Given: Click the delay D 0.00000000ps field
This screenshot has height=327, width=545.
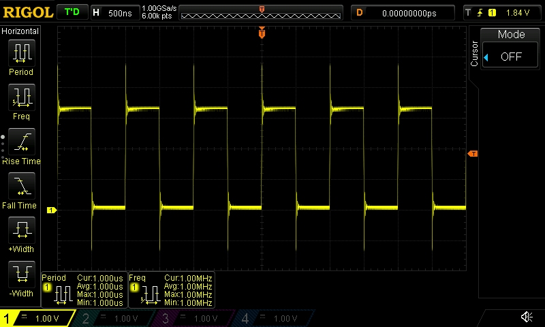Looking at the screenshot, I should point(403,13).
